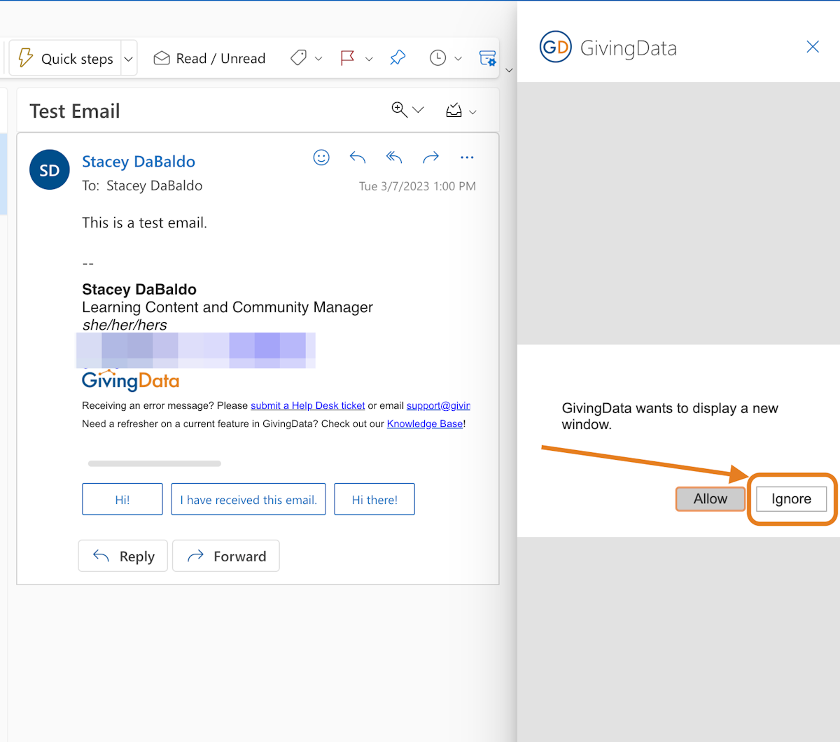The width and height of the screenshot is (840, 742).
Task: Expand the snooze clock dropdown
Action: click(458, 59)
